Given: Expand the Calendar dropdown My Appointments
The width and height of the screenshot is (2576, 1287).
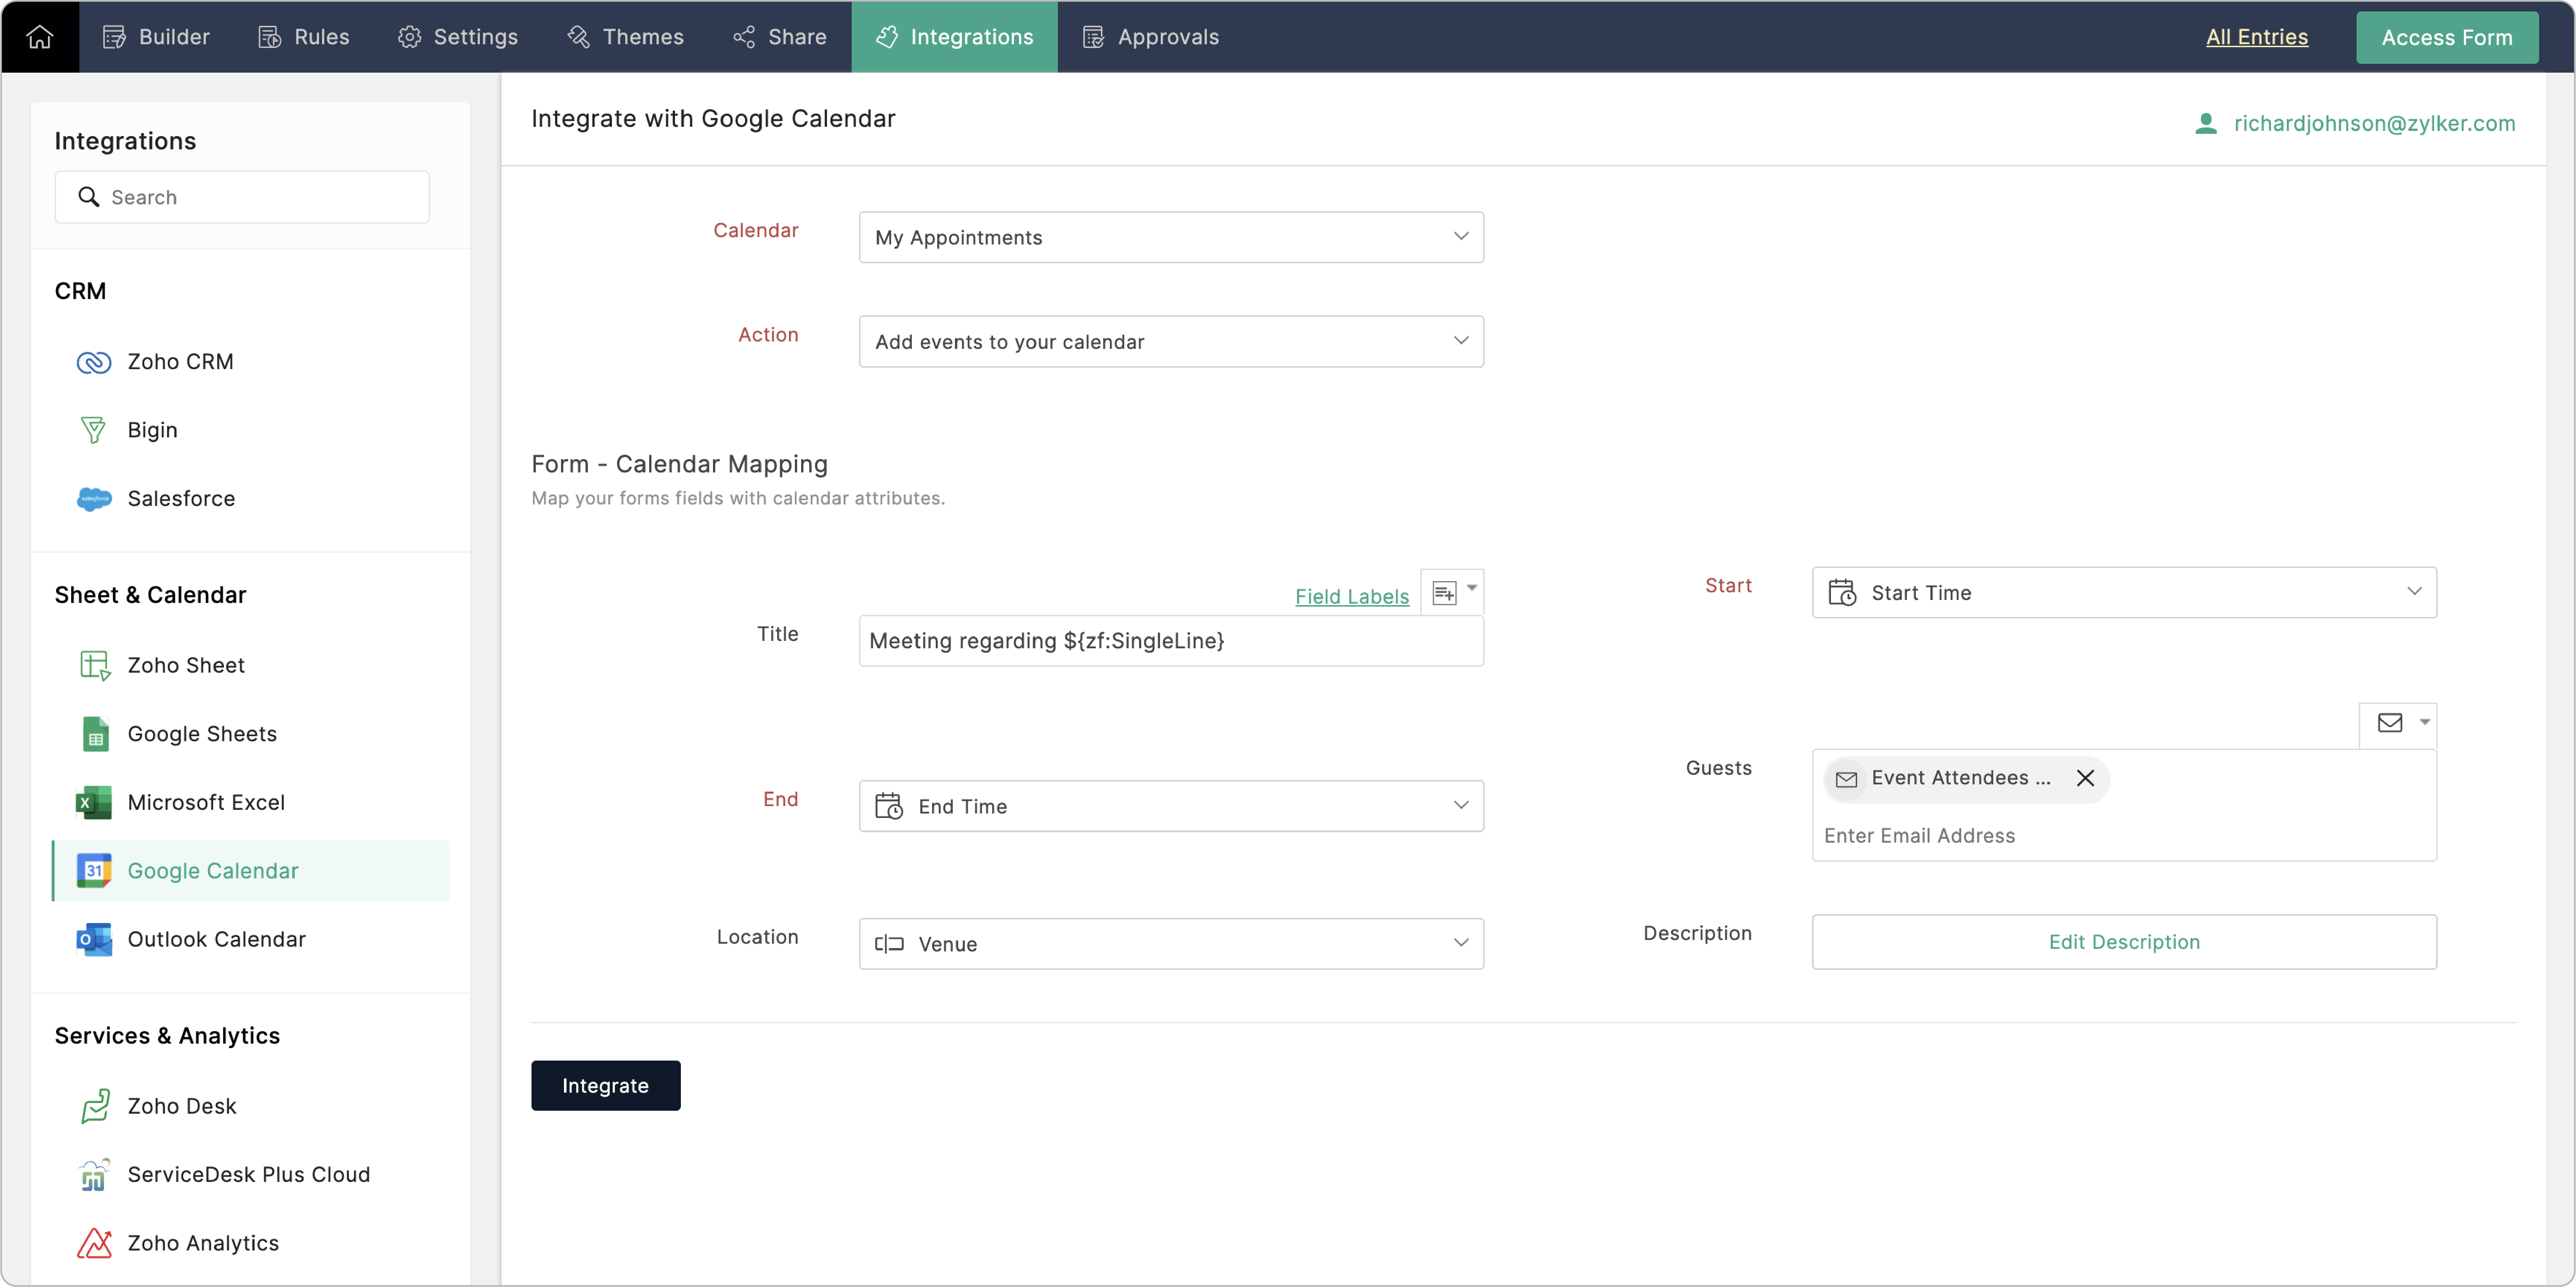Looking at the screenshot, I should (x=1170, y=237).
